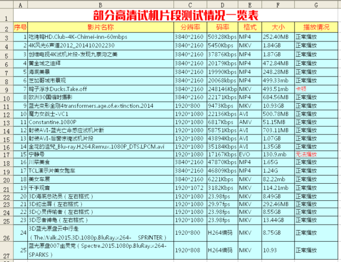Select the 13.44GB size cell
Image resolution: width=341 pixels, height=262 pixels.
[x=278, y=221]
